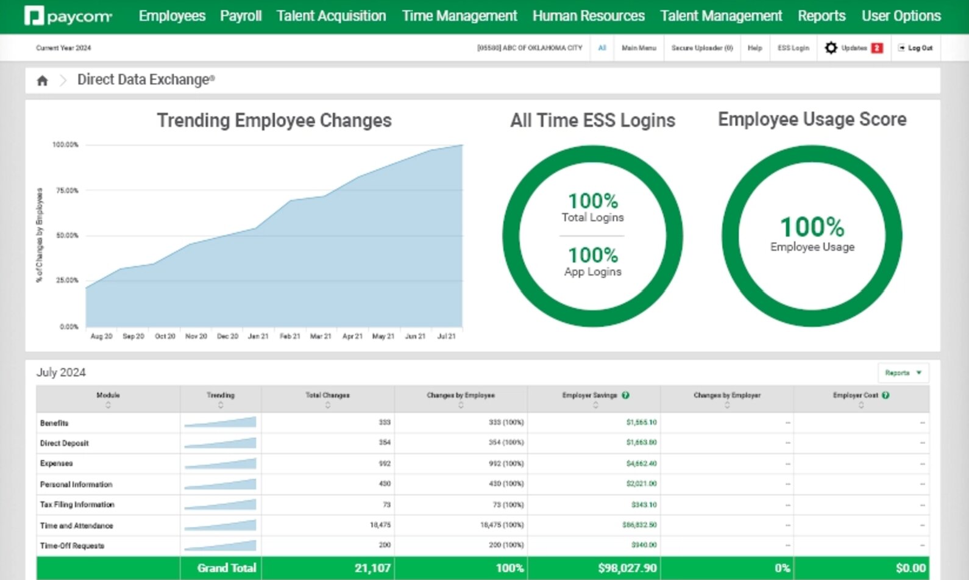Open settings via the gear icon
Viewport: 969px width, 580px height.
click(831, 48)
